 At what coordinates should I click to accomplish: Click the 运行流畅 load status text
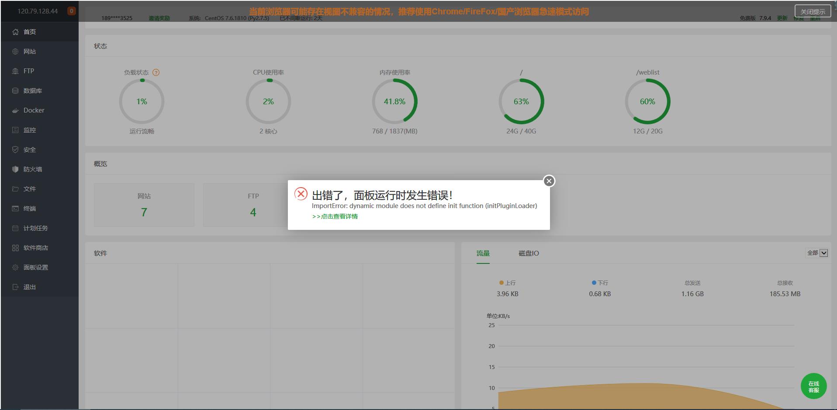pos(142,131)
